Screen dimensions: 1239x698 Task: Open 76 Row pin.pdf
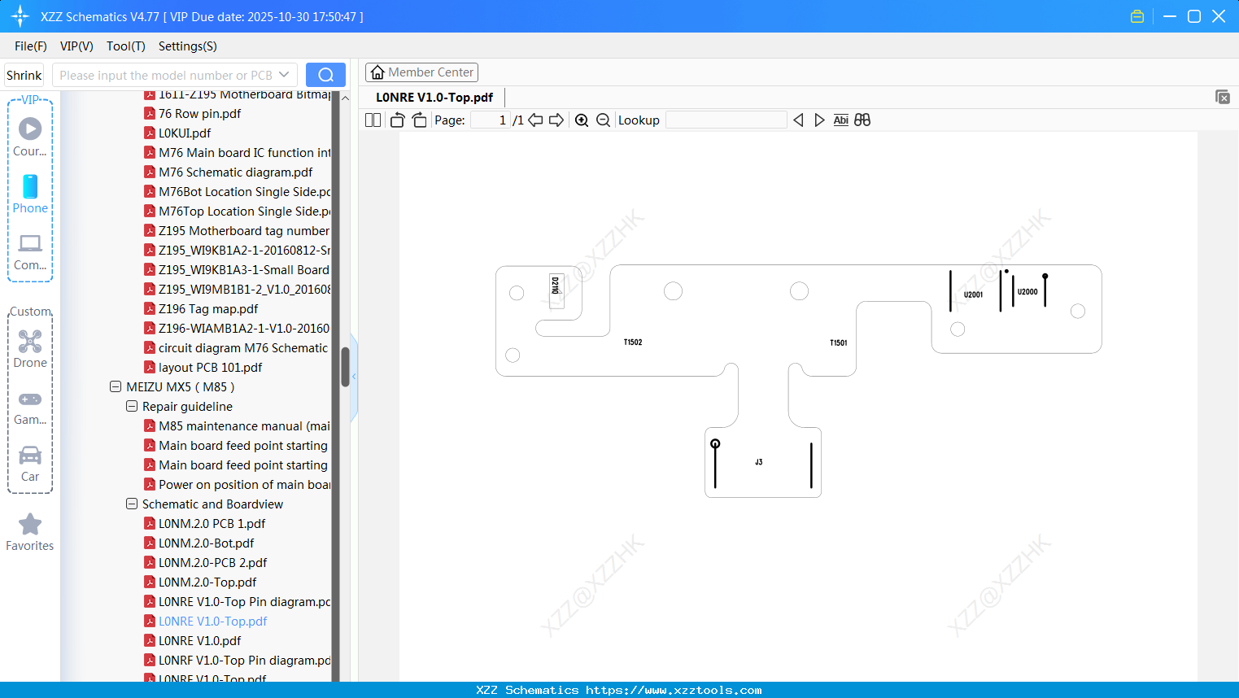[x=199, y=114]
